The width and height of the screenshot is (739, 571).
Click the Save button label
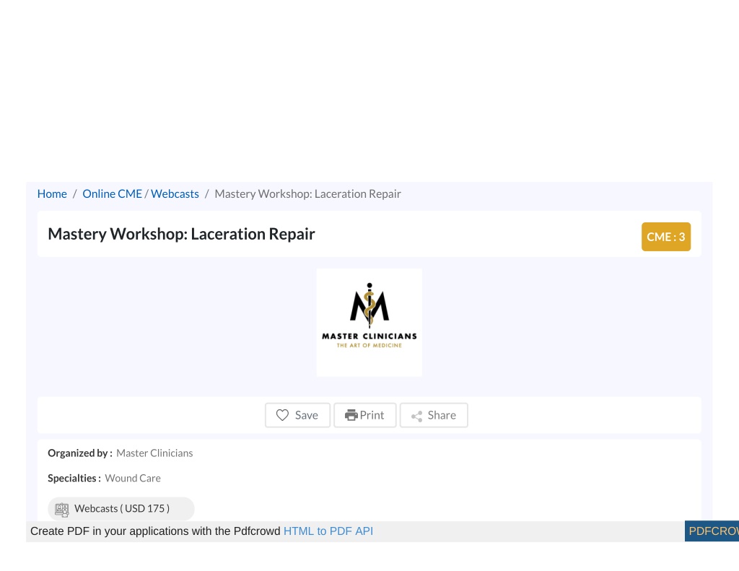306,415
